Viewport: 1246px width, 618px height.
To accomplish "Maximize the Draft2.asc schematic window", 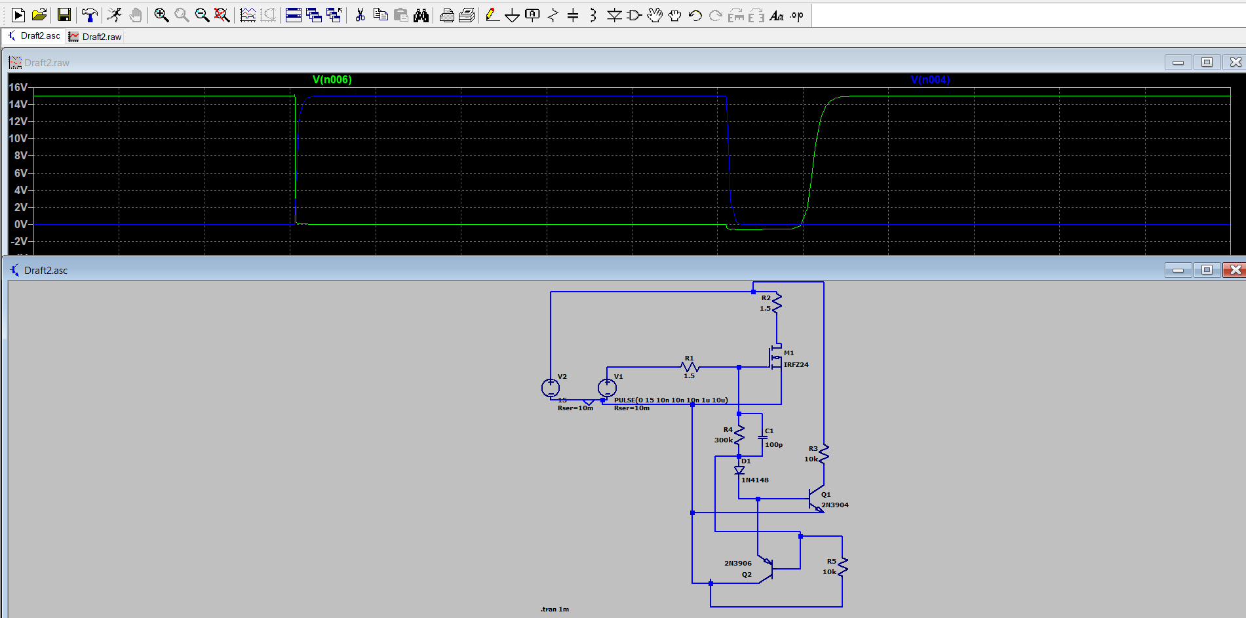I will coord(1207,270).
